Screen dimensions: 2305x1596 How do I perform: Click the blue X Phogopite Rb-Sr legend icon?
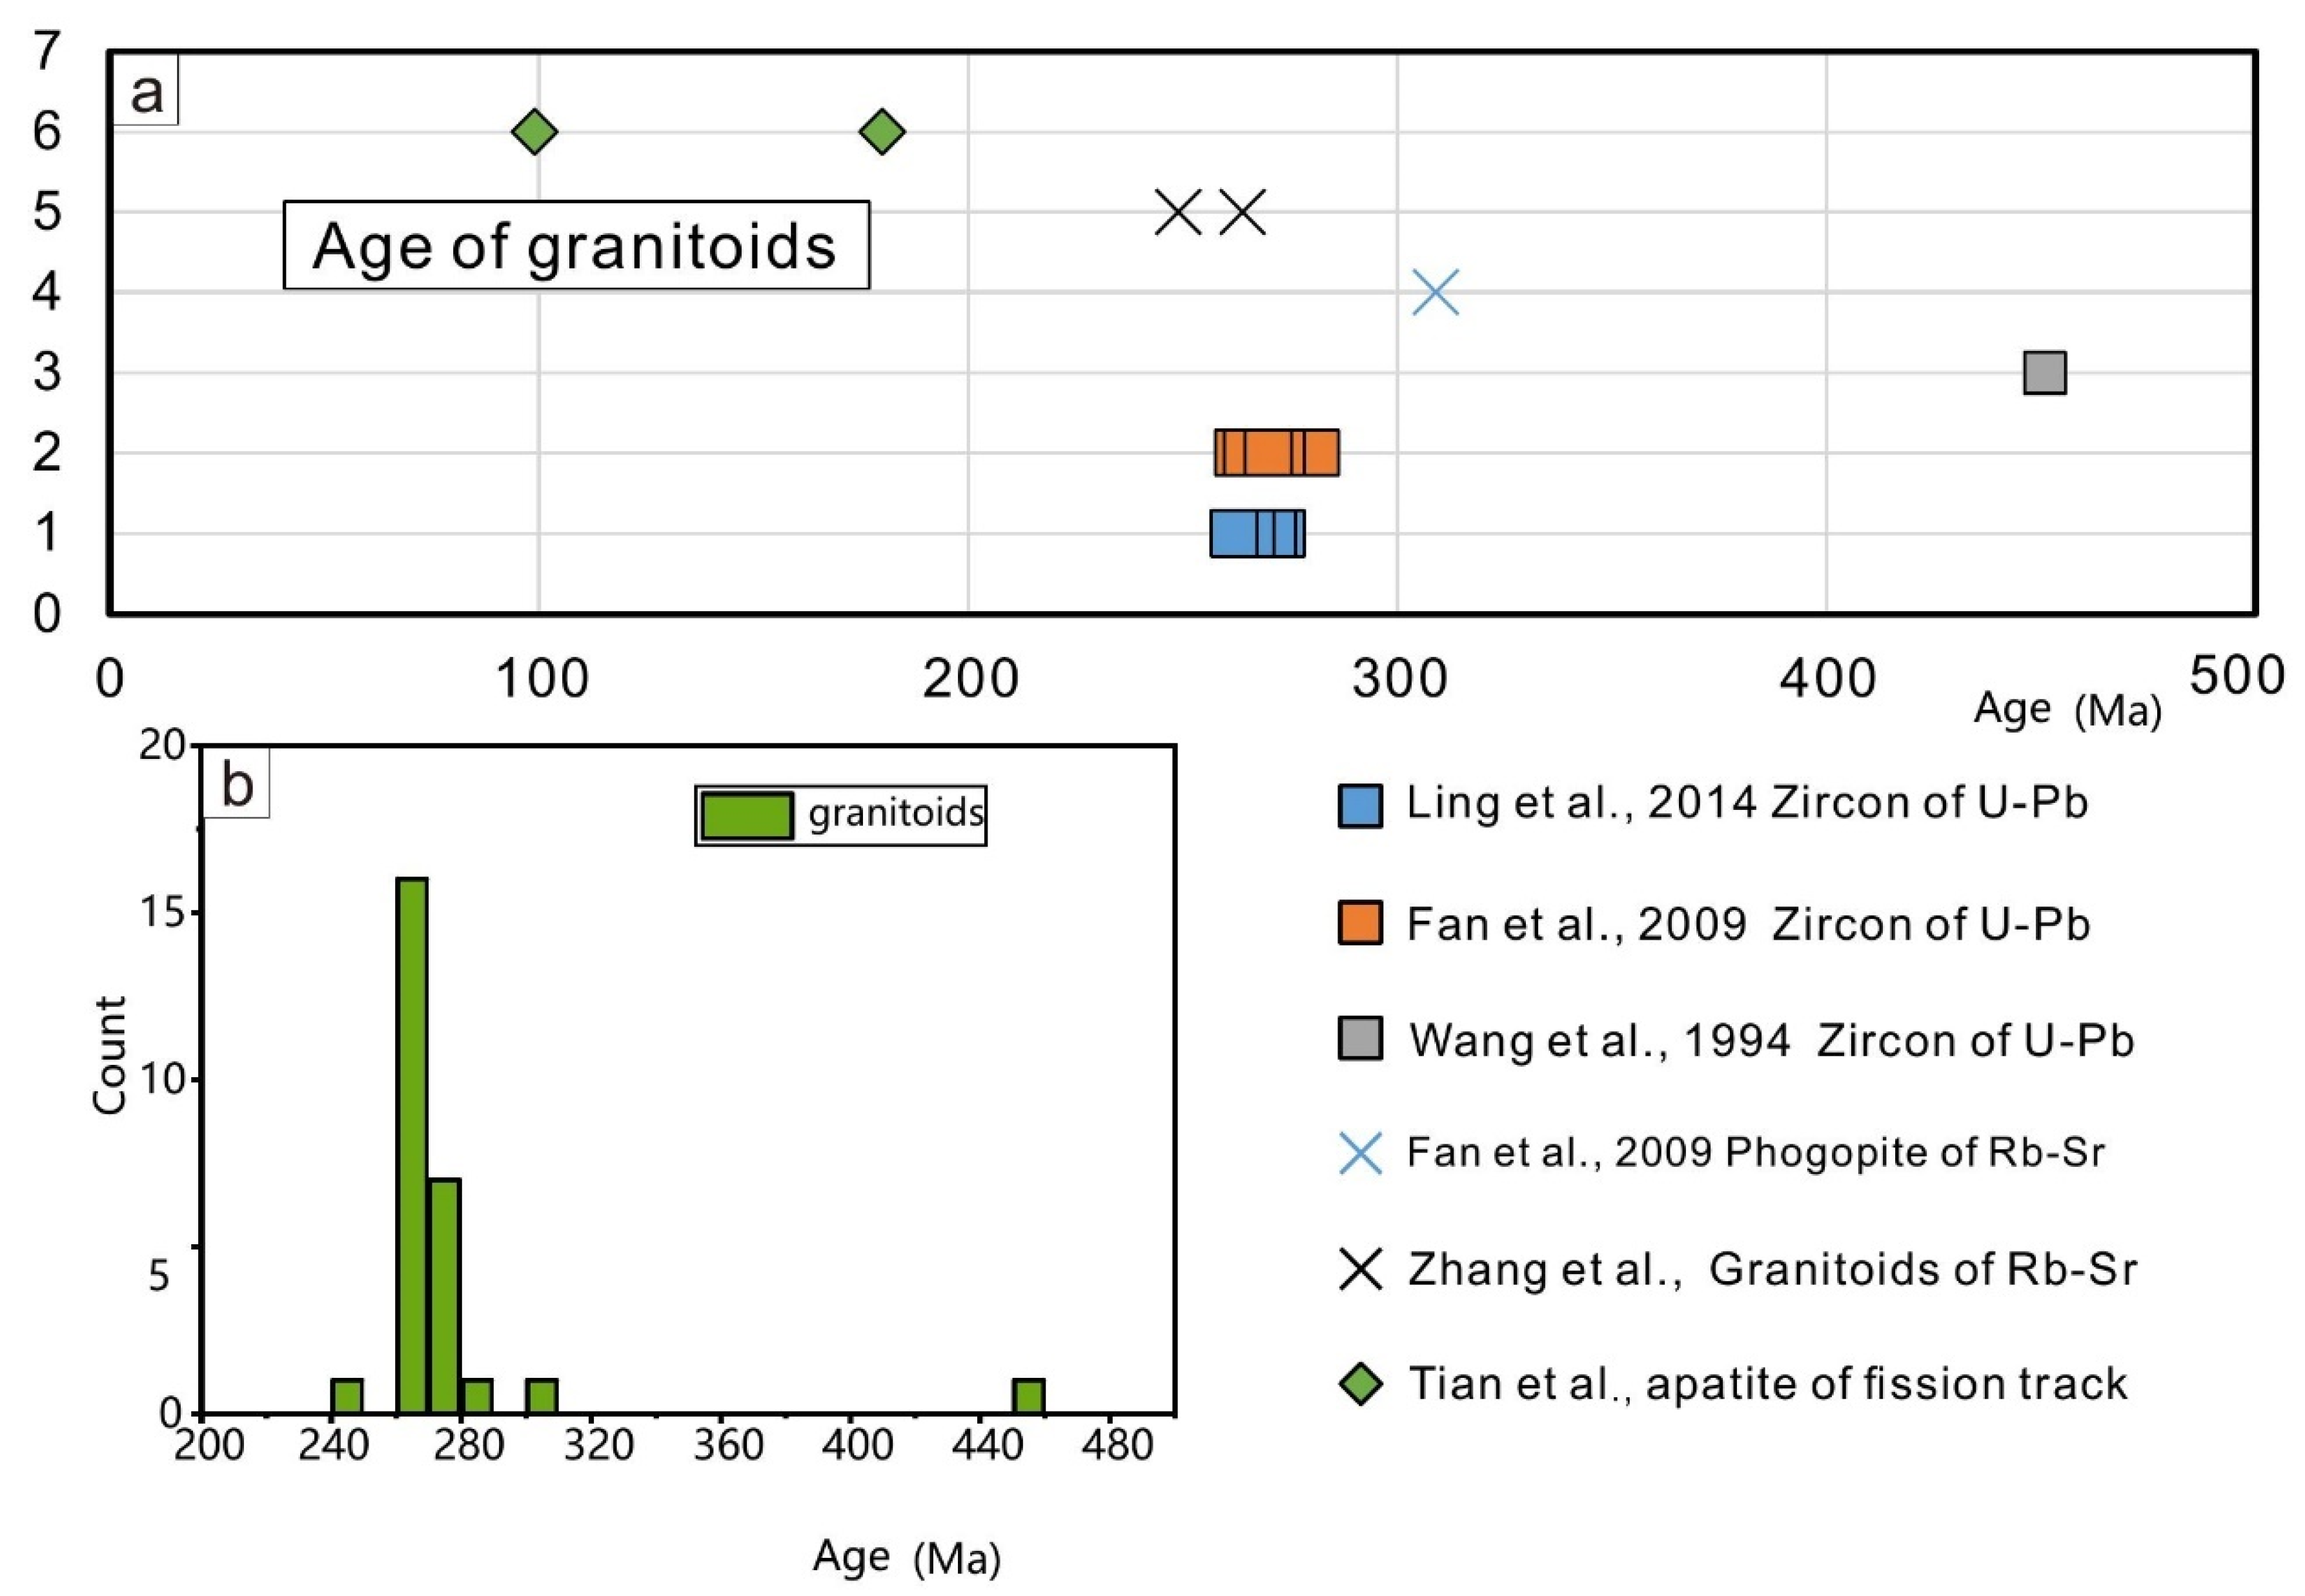coord(1360,1154)
